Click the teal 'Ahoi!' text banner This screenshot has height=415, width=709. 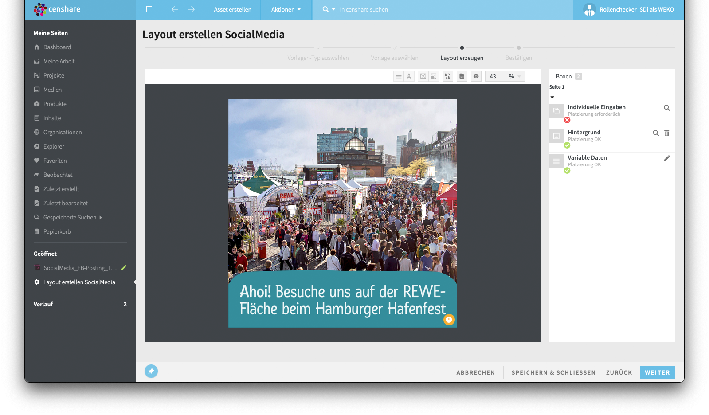pos(342,300)
